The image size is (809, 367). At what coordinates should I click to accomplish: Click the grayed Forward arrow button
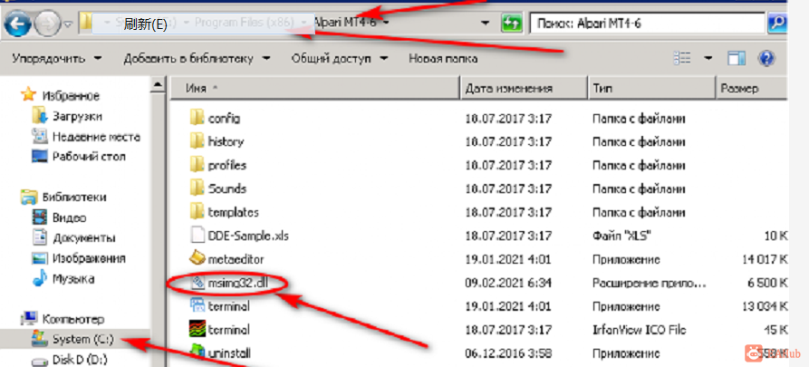click(x=48, y=24)
